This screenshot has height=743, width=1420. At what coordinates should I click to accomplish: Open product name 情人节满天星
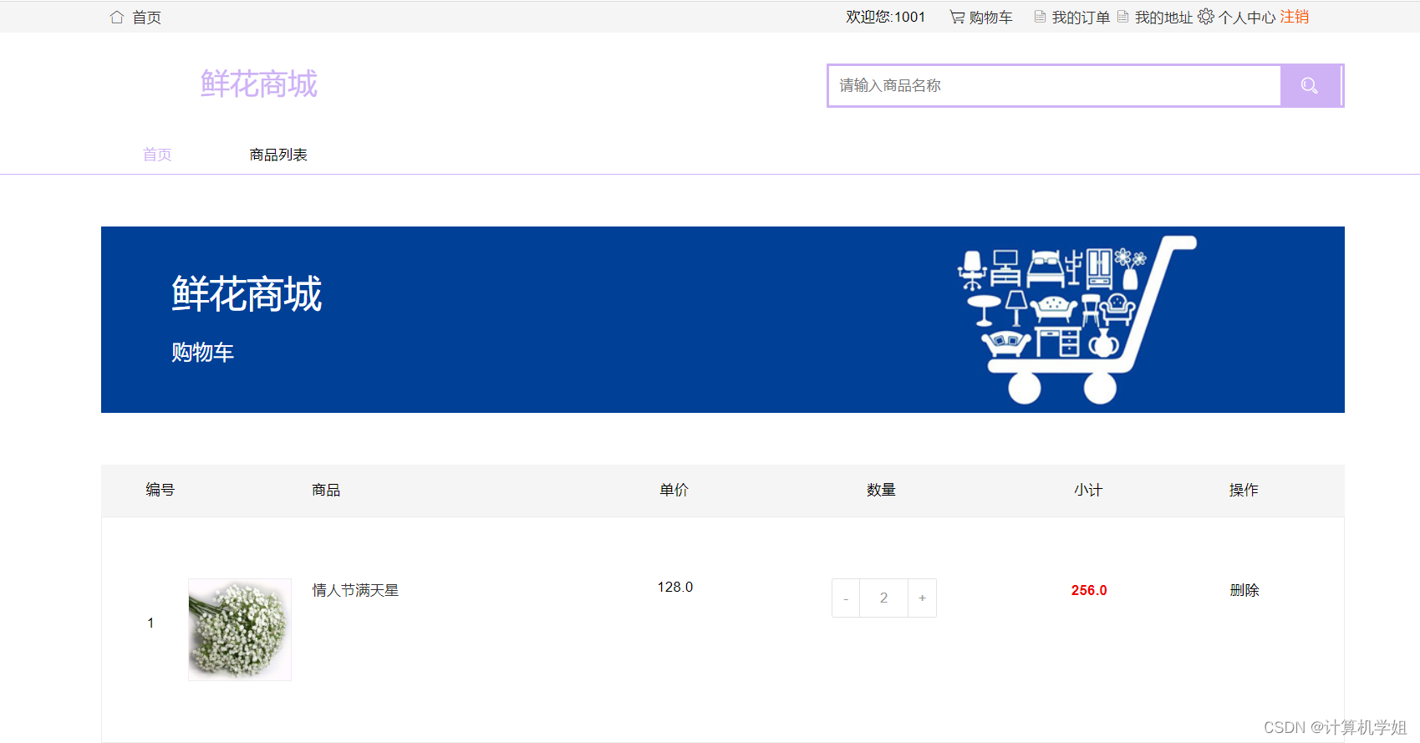(x=355, y=590)
